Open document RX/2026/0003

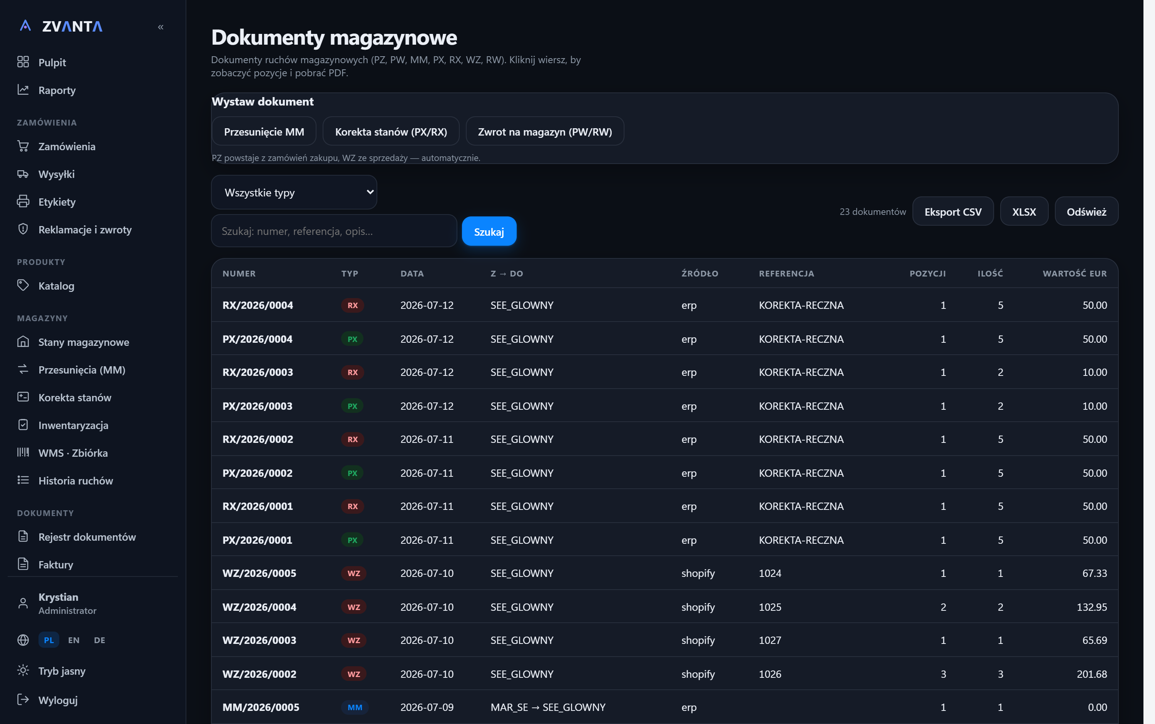(x=665, y=372)
